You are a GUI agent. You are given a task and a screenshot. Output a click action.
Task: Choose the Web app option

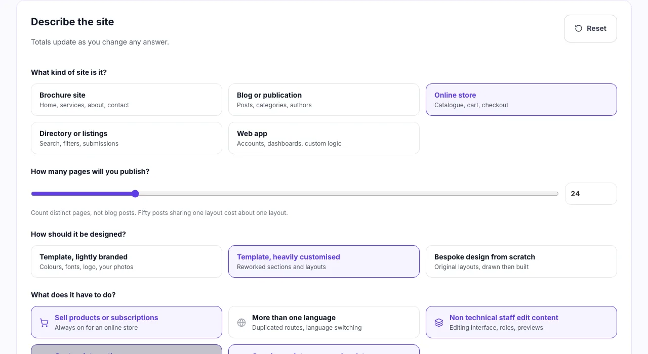click(324, 138)
